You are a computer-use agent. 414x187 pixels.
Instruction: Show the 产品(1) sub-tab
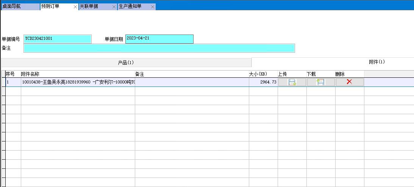(126, 63)
